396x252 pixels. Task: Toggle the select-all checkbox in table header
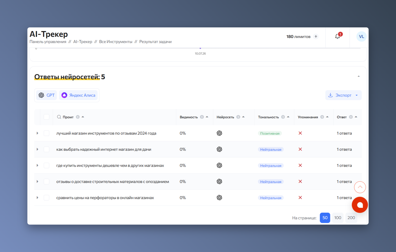pyautogui.click(x=46, y=117)
